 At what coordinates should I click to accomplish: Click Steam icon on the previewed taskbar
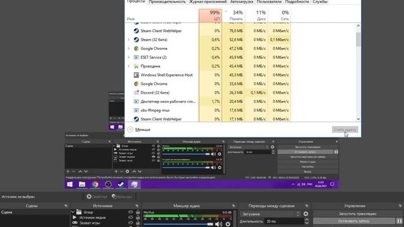click(121, 184)
